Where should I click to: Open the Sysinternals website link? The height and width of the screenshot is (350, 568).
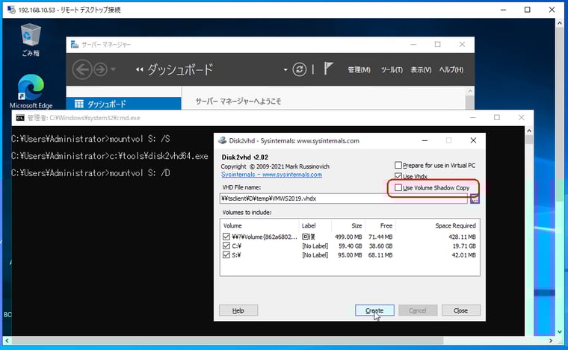click(271, 175)
